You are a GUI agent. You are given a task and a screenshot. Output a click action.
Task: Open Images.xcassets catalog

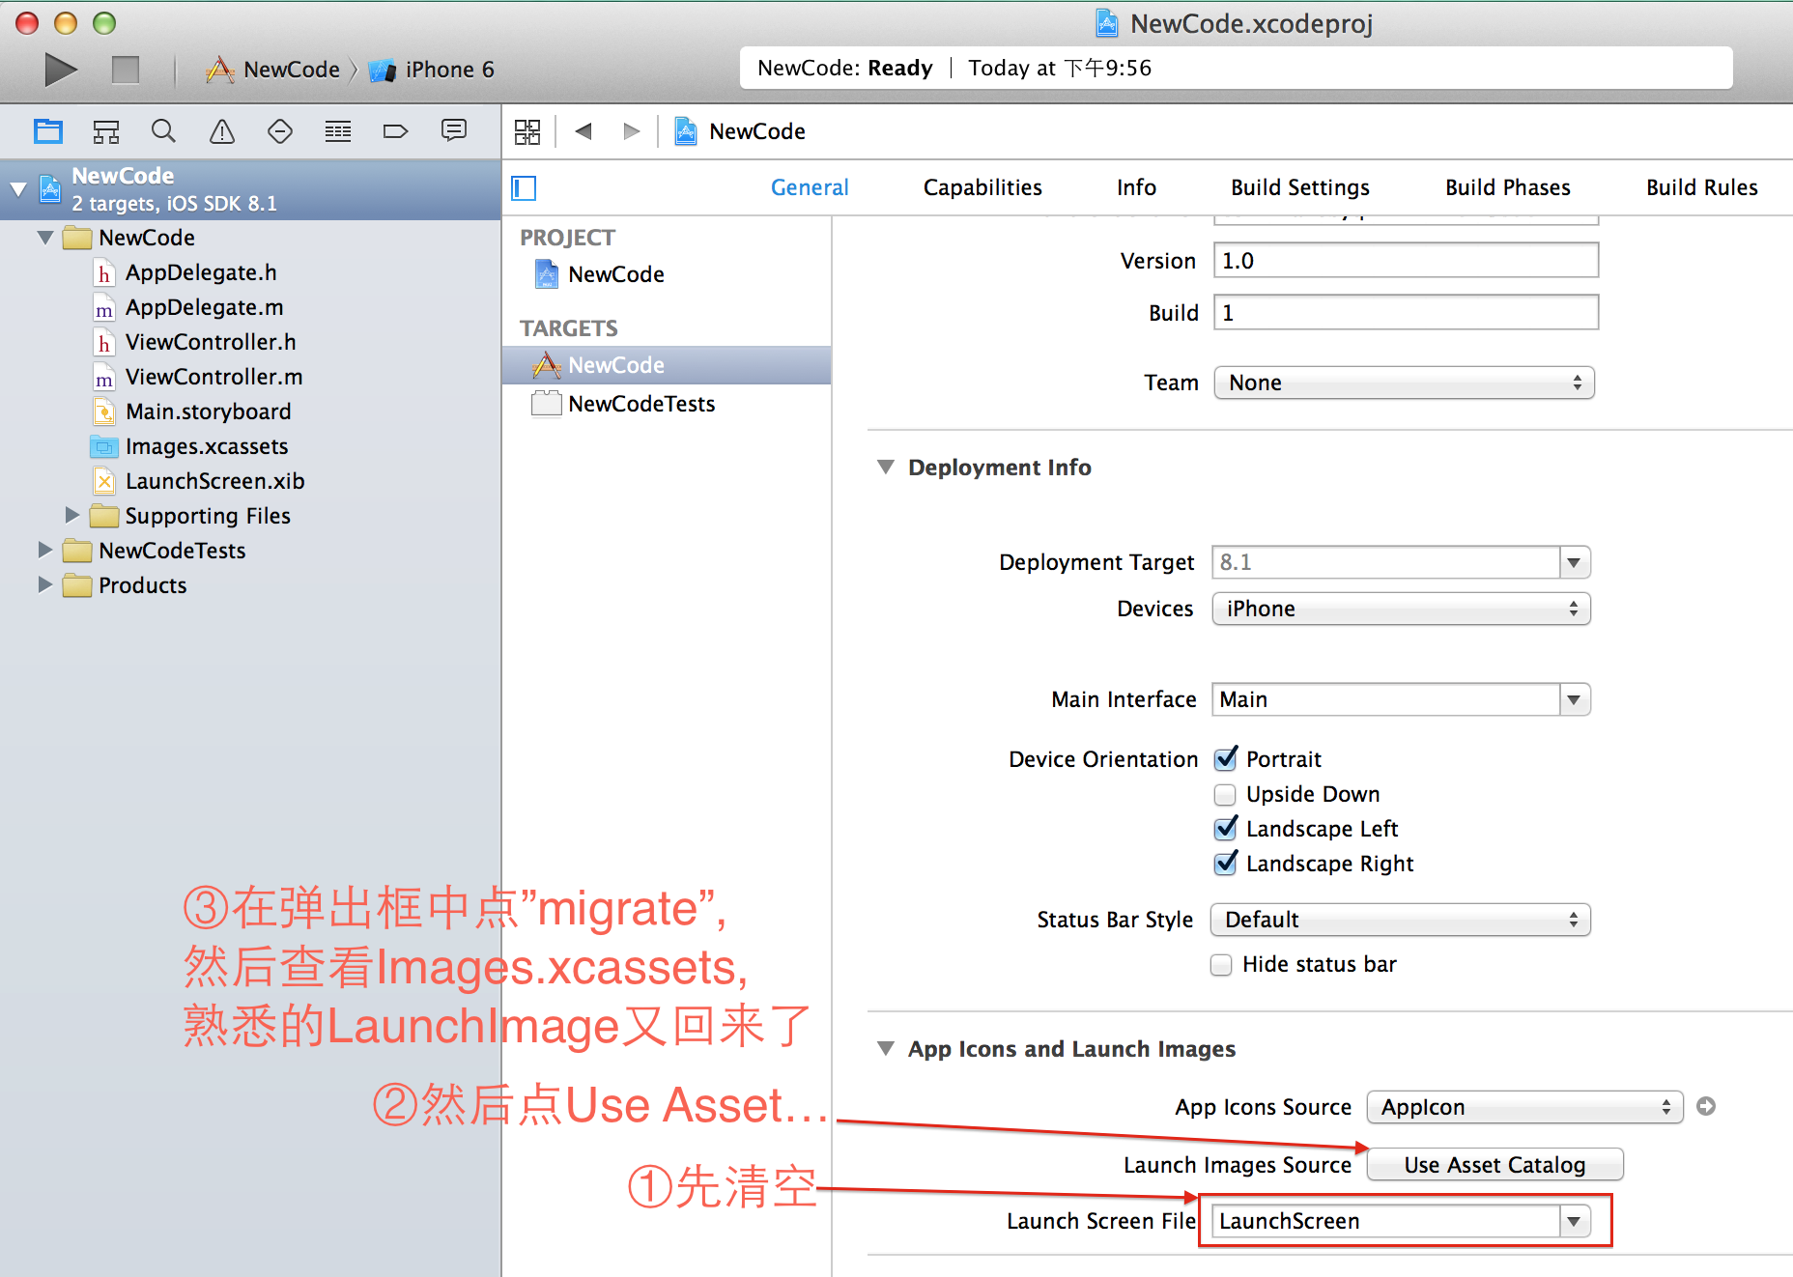(207, 446)
